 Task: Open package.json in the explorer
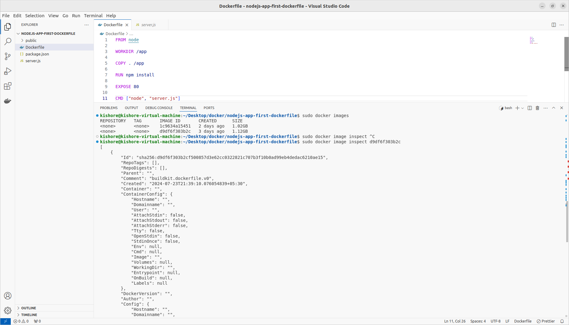pos(37,54)
